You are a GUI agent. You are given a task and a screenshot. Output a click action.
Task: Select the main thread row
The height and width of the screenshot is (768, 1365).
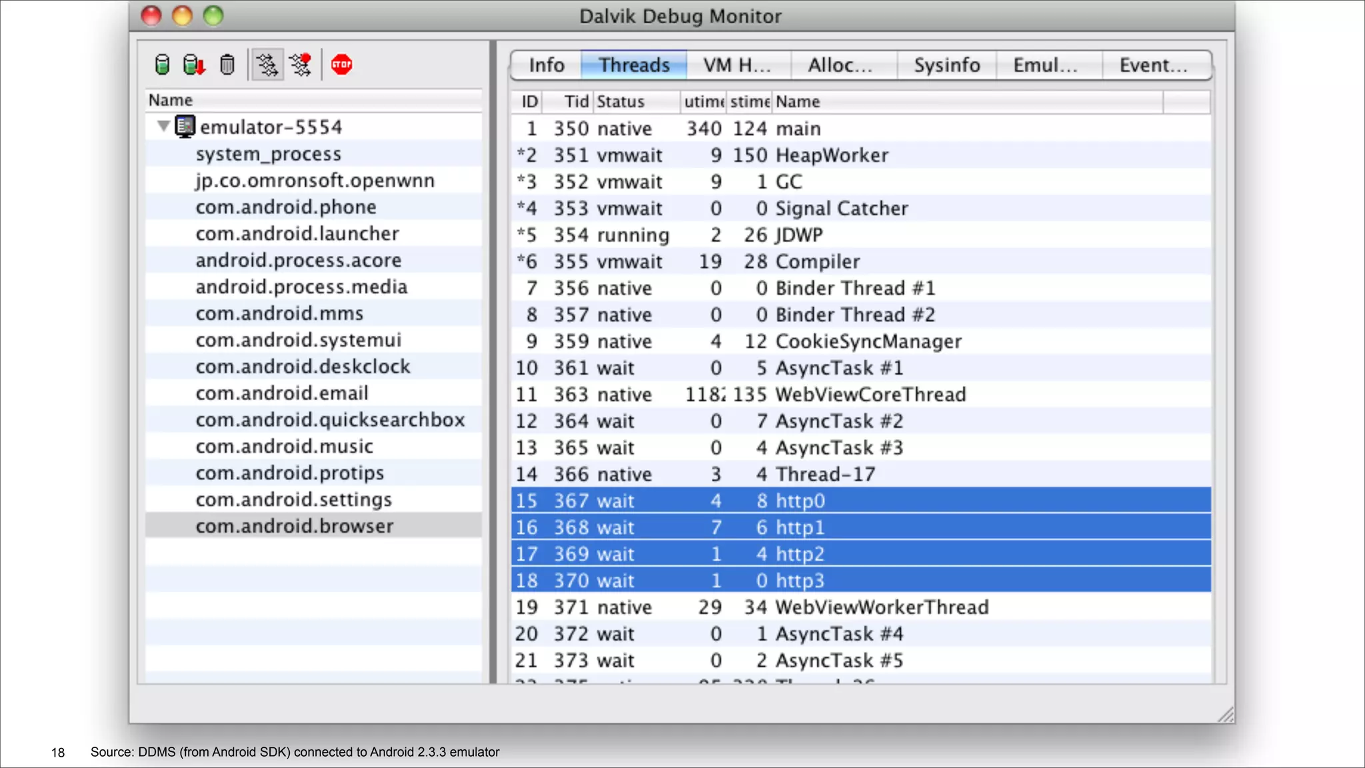[x=860, y=129]
